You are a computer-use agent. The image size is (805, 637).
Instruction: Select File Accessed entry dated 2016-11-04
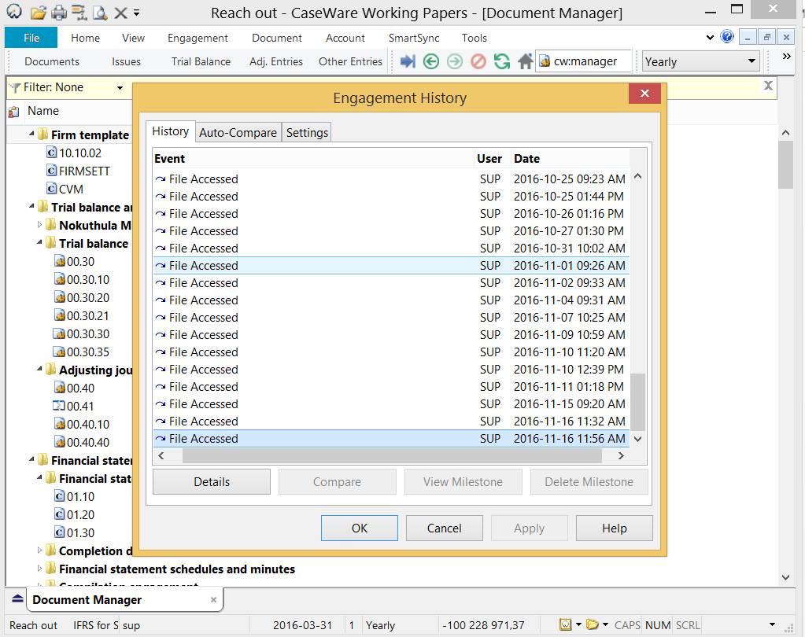coord(315,300)
